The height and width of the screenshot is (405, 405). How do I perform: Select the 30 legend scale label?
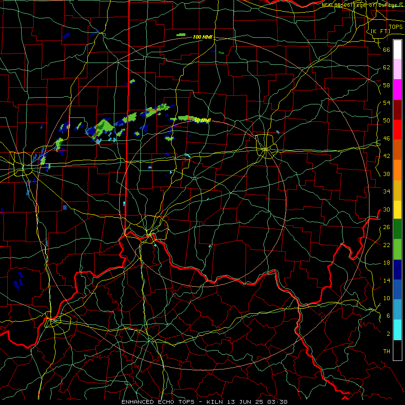(x=387, y=209)
